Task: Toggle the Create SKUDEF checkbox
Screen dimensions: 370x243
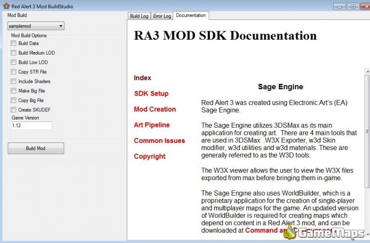Action: (13, 110)
